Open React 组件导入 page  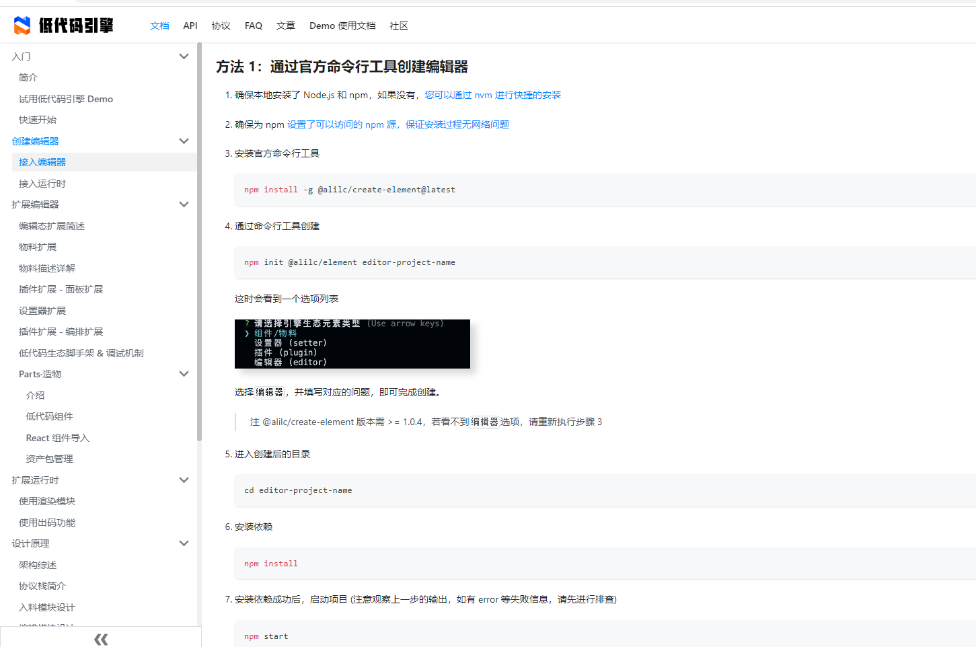[58, 438]
